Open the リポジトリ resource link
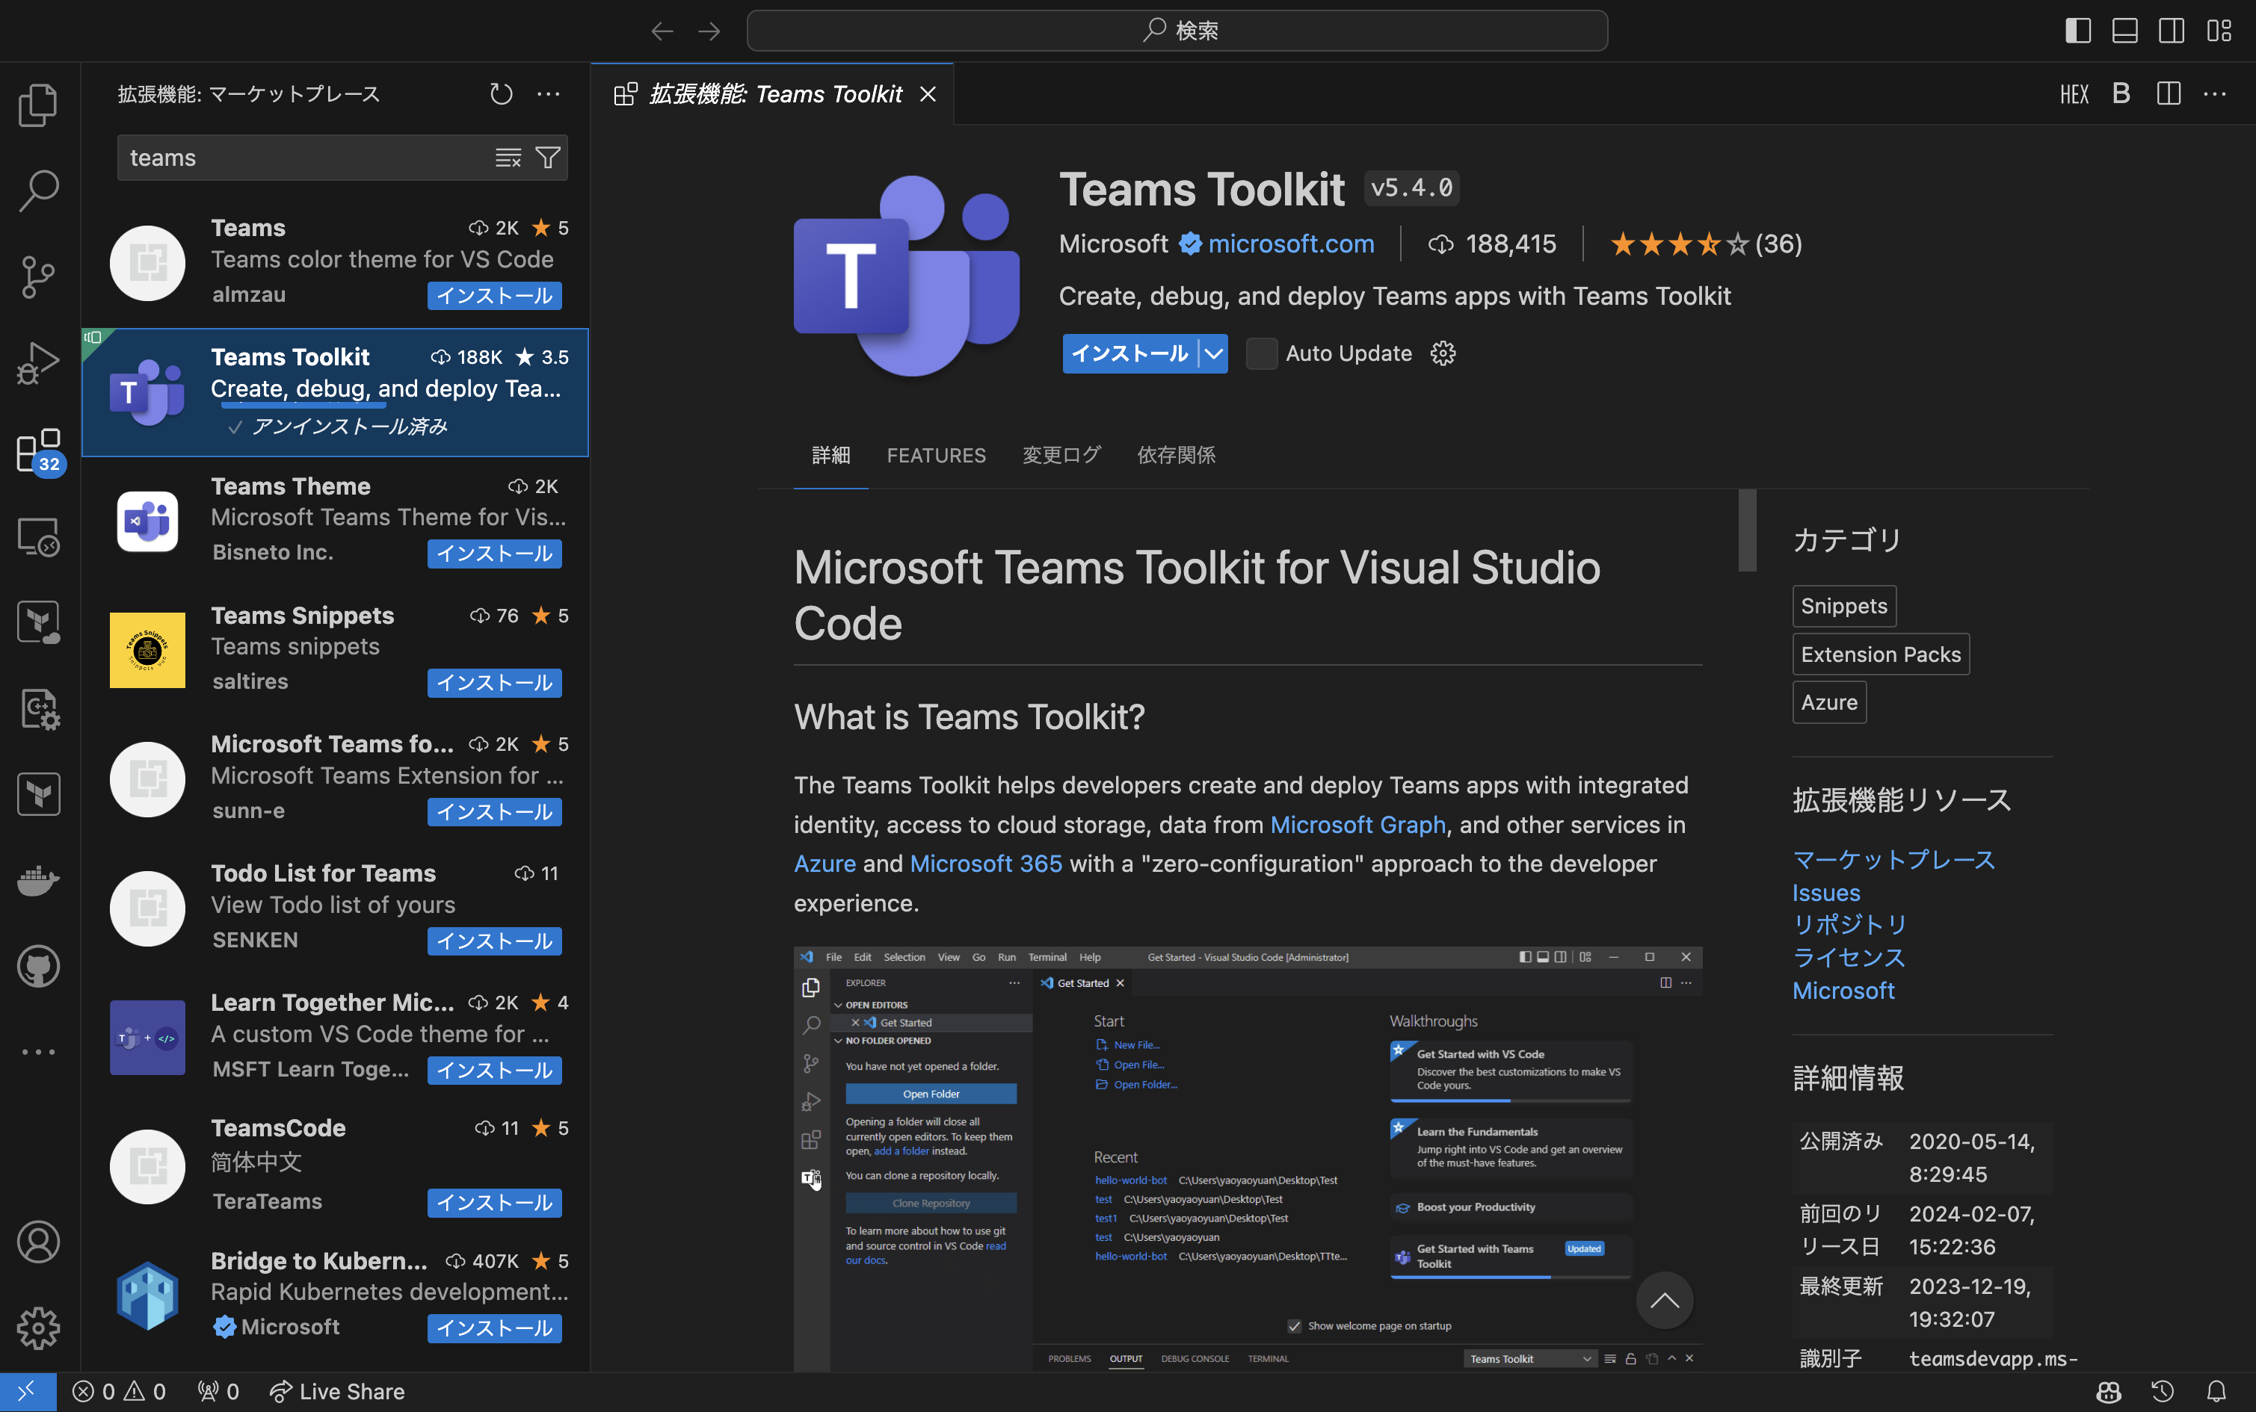Screen dimensions: 2256x1412 1849,925
